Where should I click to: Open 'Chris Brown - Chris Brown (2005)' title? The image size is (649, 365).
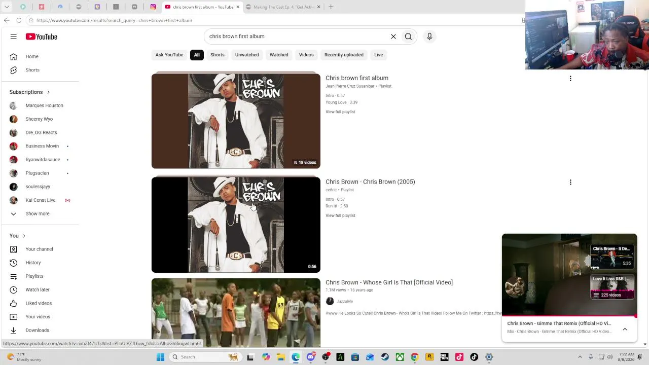tap(370, 181)
